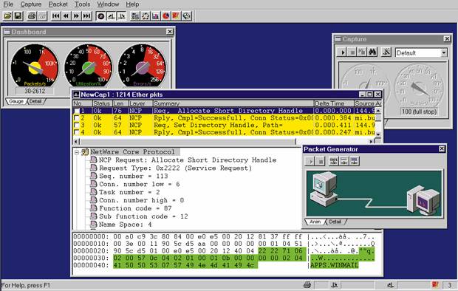
Task: Click the middle send-packet icon in Packet Generator
Action: tap(343, 161)
